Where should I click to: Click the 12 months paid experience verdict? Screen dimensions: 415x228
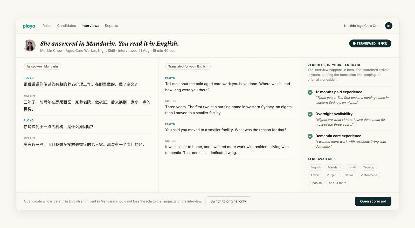pos(339,92)
